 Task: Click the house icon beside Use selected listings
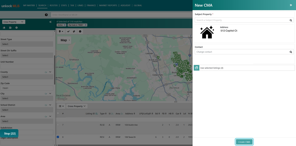tap(197, 68)
